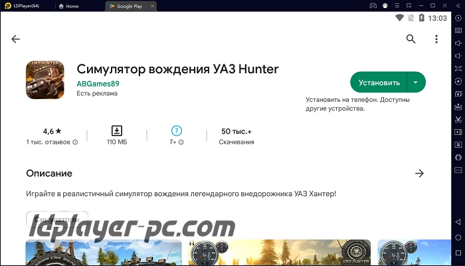Image resolution: width=465 pixels, height=266 pixels.
Task: Open the gamepad icon in LDPlayer title bar
Action: click(373, 5)
